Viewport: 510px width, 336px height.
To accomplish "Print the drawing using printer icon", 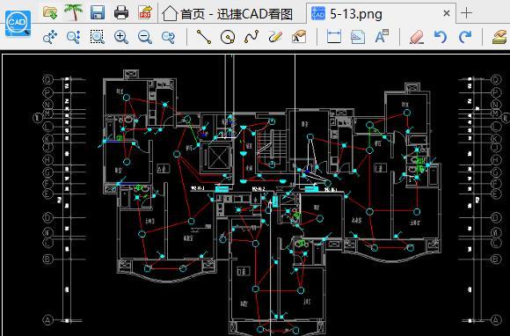I will coord(121,13).
